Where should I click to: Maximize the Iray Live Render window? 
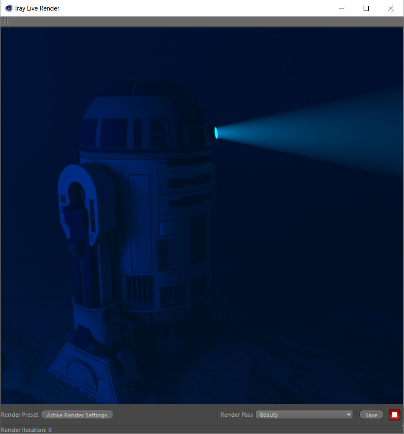pos(366,8)
